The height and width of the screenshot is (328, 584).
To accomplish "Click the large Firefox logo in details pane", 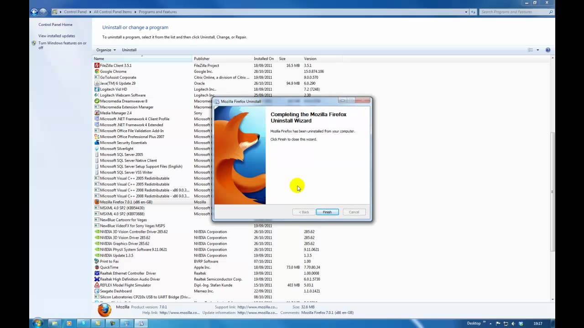I will [x=104, y=310].
